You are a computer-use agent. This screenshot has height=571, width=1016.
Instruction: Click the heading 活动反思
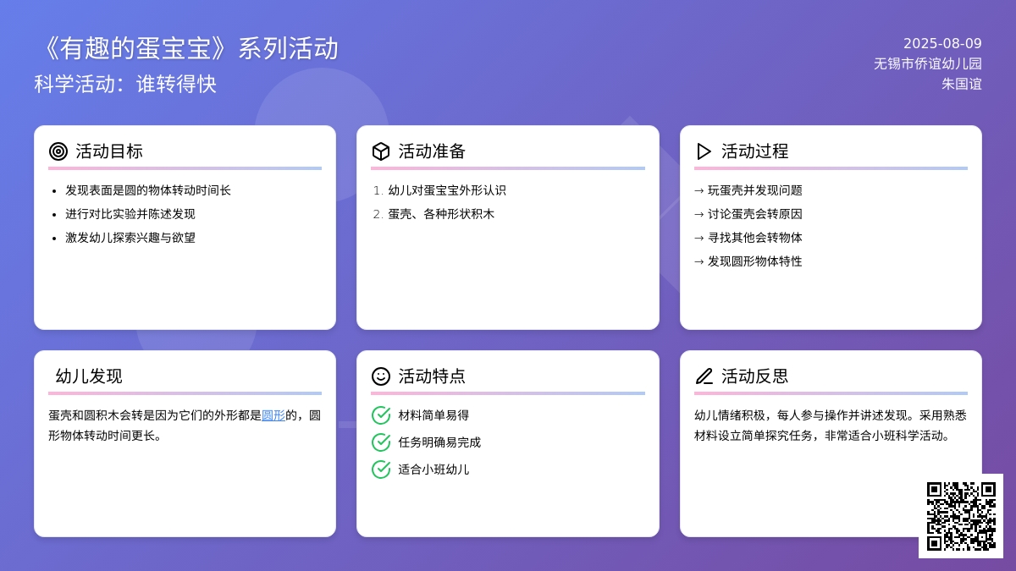click(755, 376)
